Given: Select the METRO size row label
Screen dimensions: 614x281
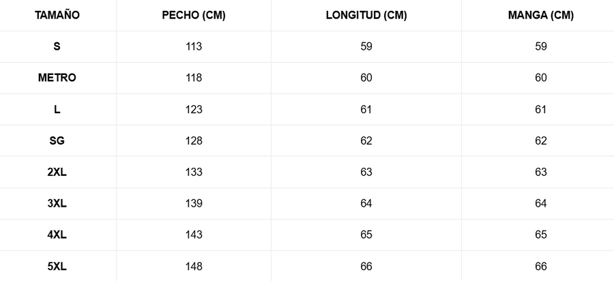Looking at the screenshot, I should point(57,78).
